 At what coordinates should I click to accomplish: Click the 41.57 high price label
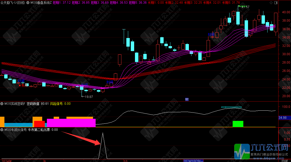(245, 7)
